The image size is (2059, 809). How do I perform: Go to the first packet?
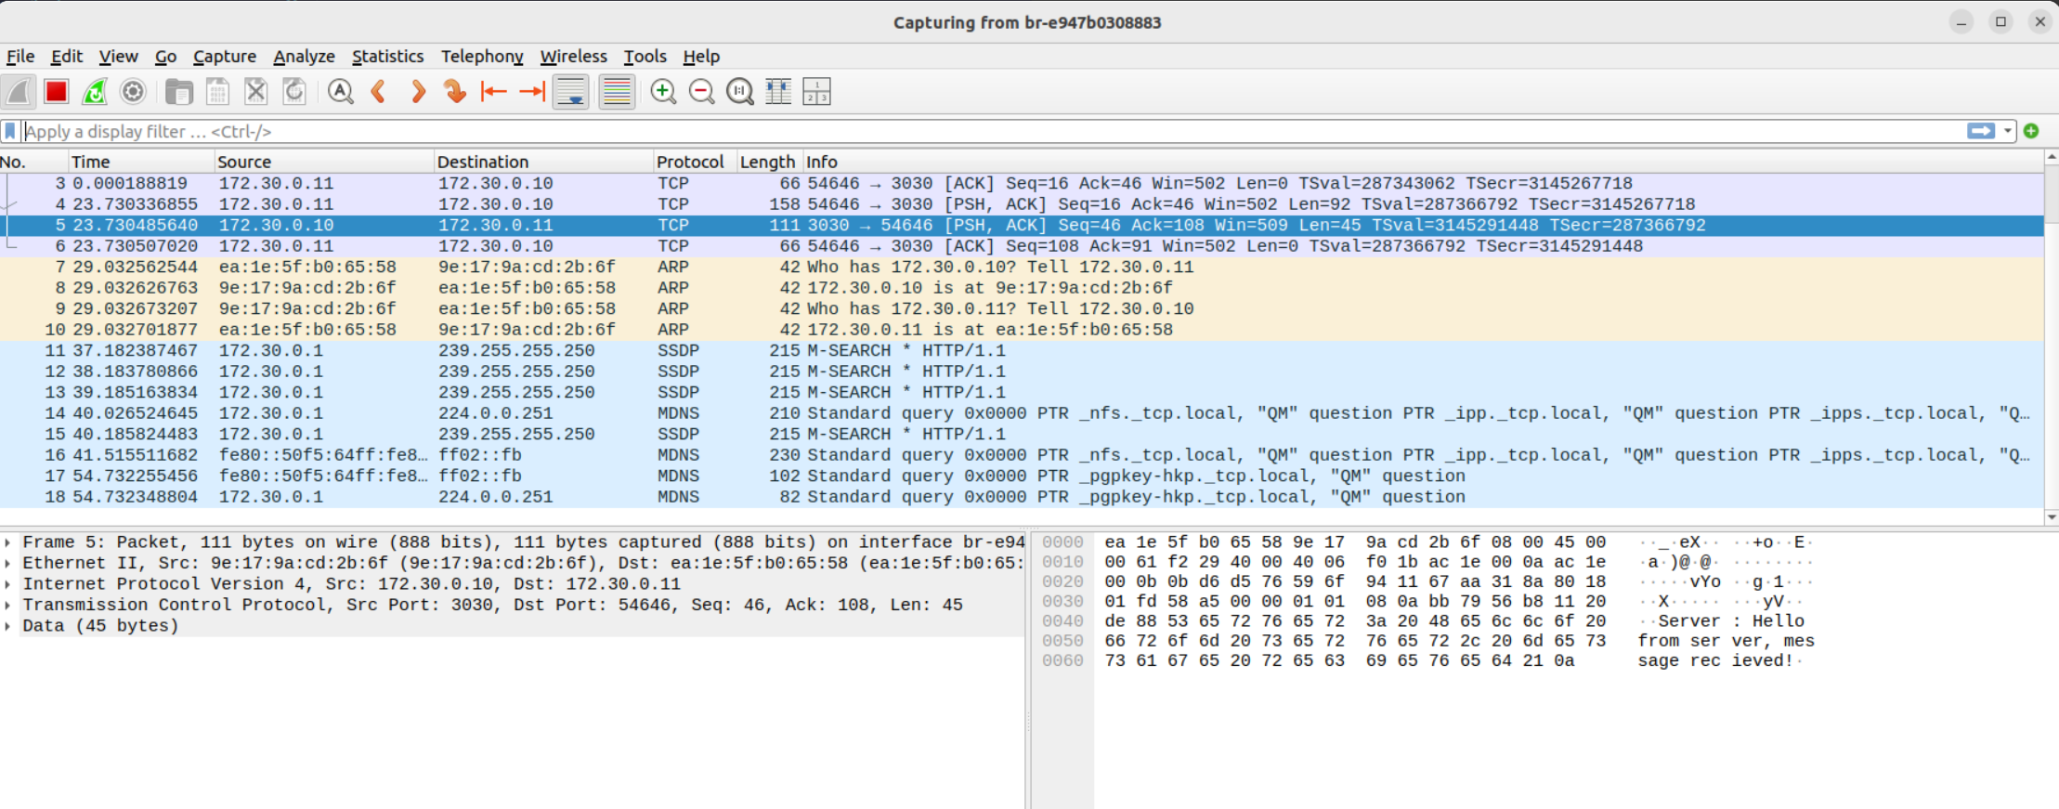click(493, 92)
